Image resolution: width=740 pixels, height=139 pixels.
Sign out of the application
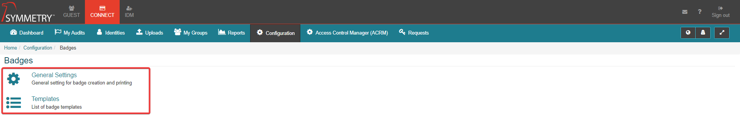point(721,12)
